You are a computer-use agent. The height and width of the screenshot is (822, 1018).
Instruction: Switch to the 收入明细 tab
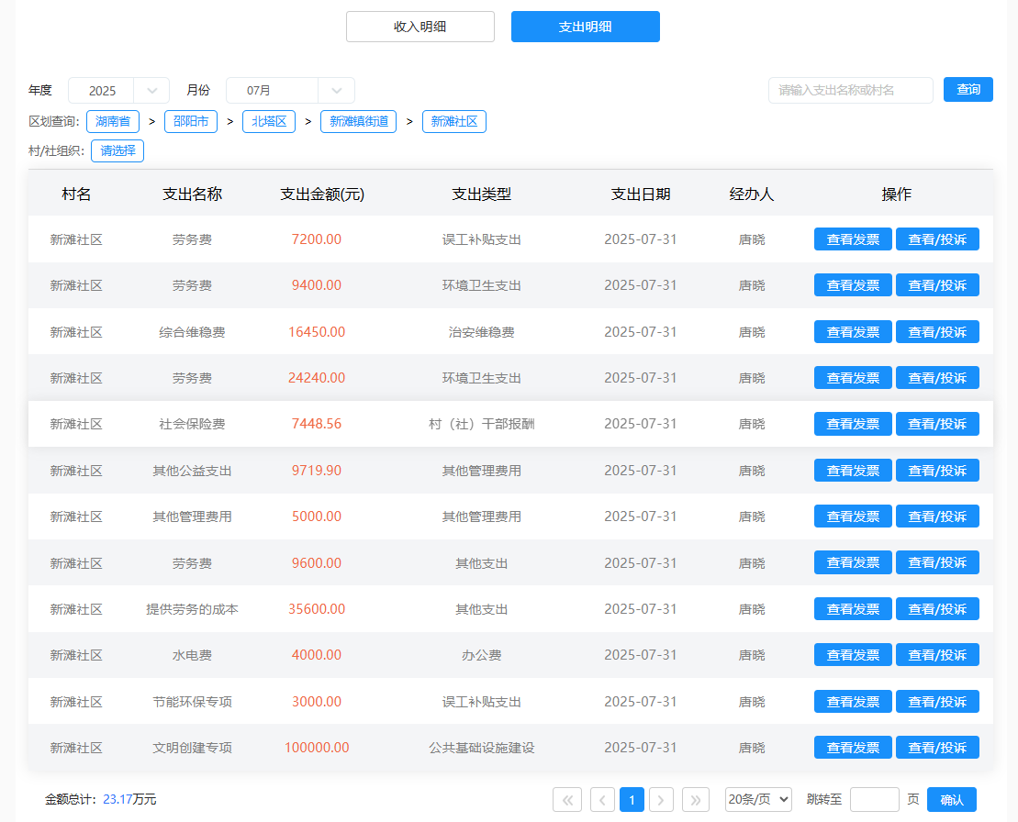[420, 27]
